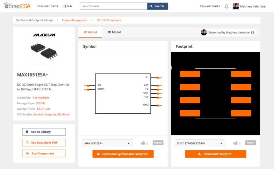274x169 pixels.
Task: Open Discover Parts menu
Action: (x=47, y=6)
